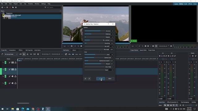The image size is (198, 111).
Task: Hide the highlighted second video track
Action: [12, 69]
